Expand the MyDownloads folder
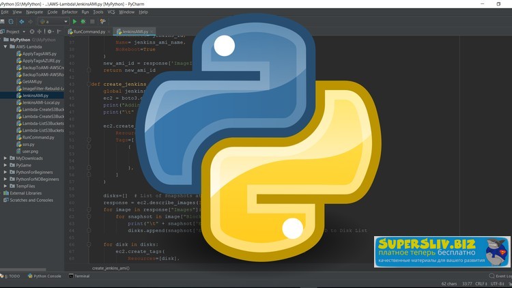 point(5,158)
